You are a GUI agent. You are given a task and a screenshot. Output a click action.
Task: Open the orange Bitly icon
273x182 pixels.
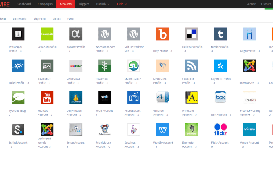[x=163, y=34]
